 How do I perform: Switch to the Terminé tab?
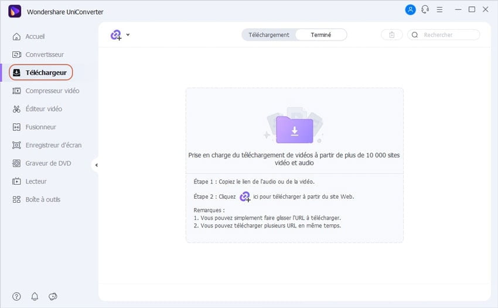(320, 35)
